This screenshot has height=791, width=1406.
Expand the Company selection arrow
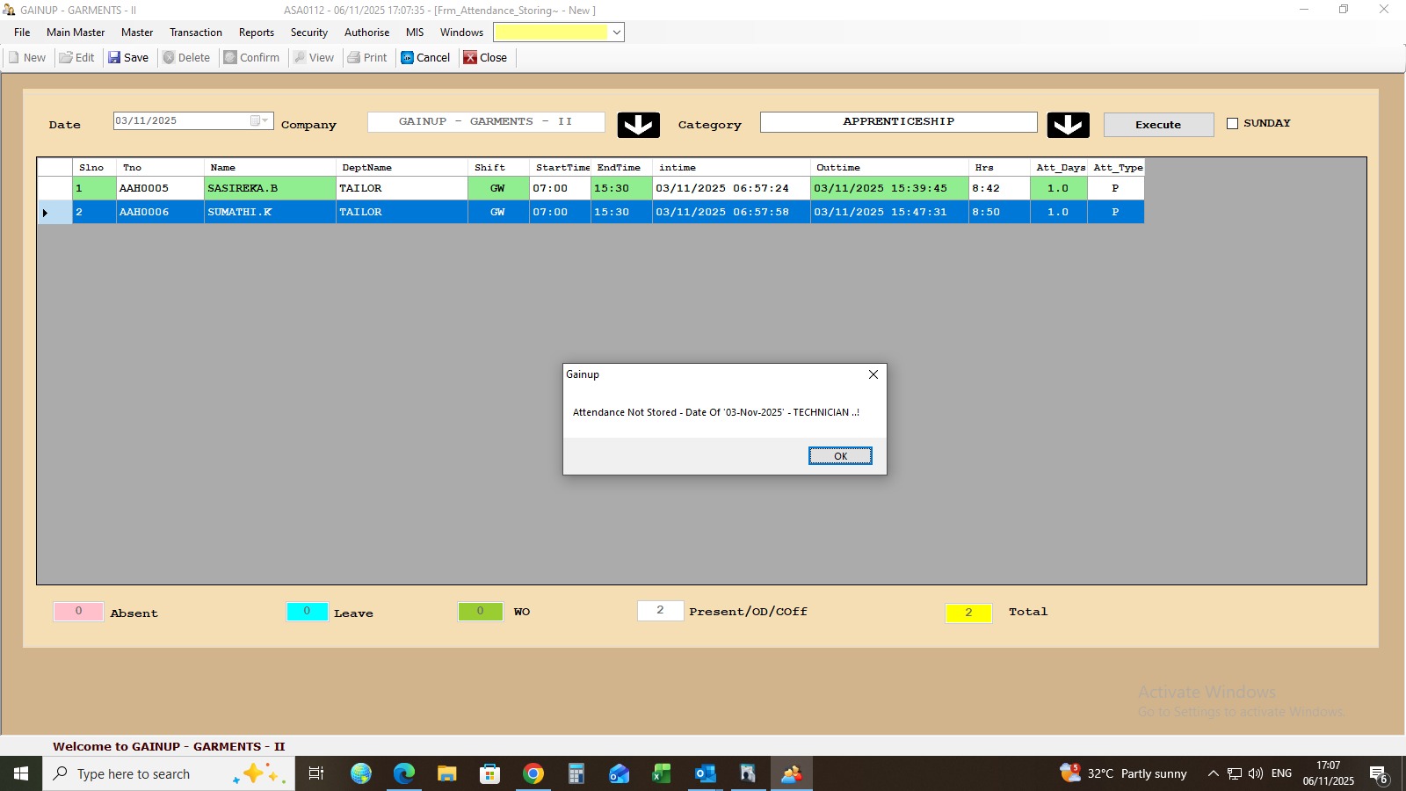click(x=638, y=125)
